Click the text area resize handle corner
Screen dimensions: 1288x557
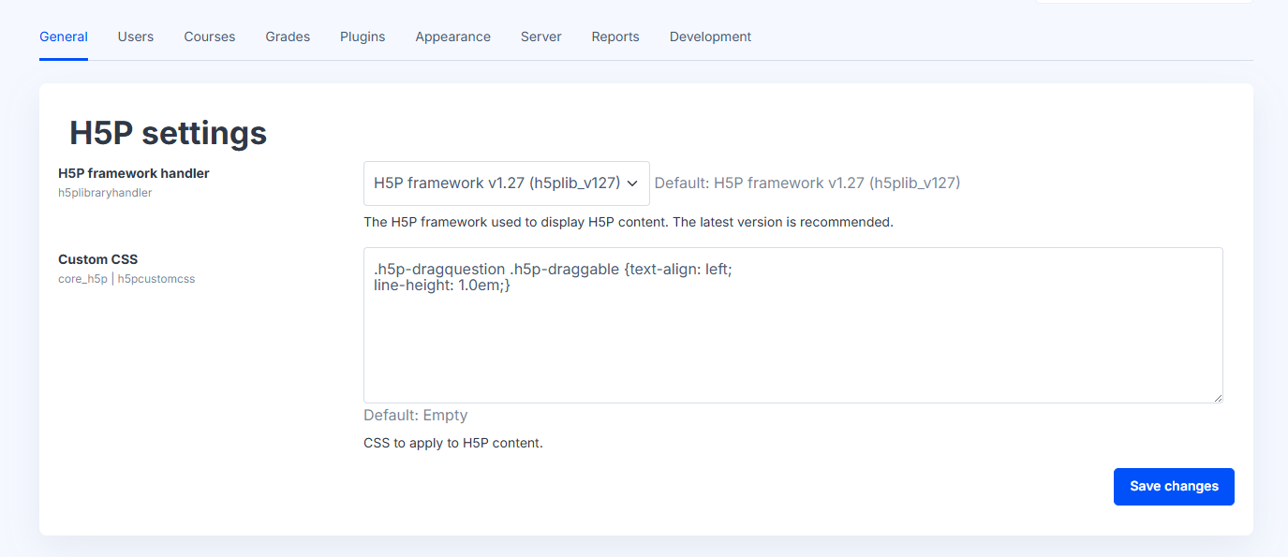coord(1218,398)
